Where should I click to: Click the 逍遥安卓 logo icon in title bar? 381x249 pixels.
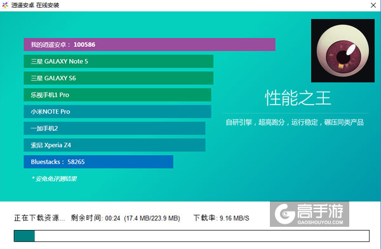[5, 5]
